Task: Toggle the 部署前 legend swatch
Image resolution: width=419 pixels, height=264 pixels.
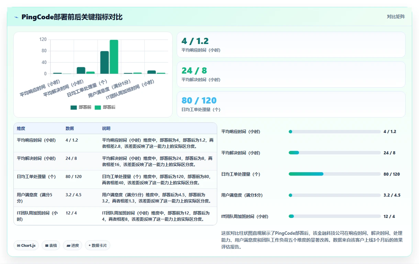Action: click(74, 107)
